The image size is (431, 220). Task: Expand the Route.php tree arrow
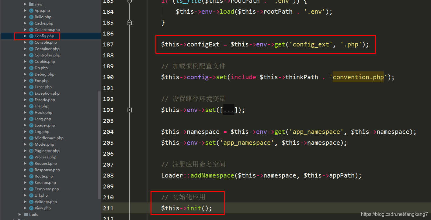pos(25,176)
